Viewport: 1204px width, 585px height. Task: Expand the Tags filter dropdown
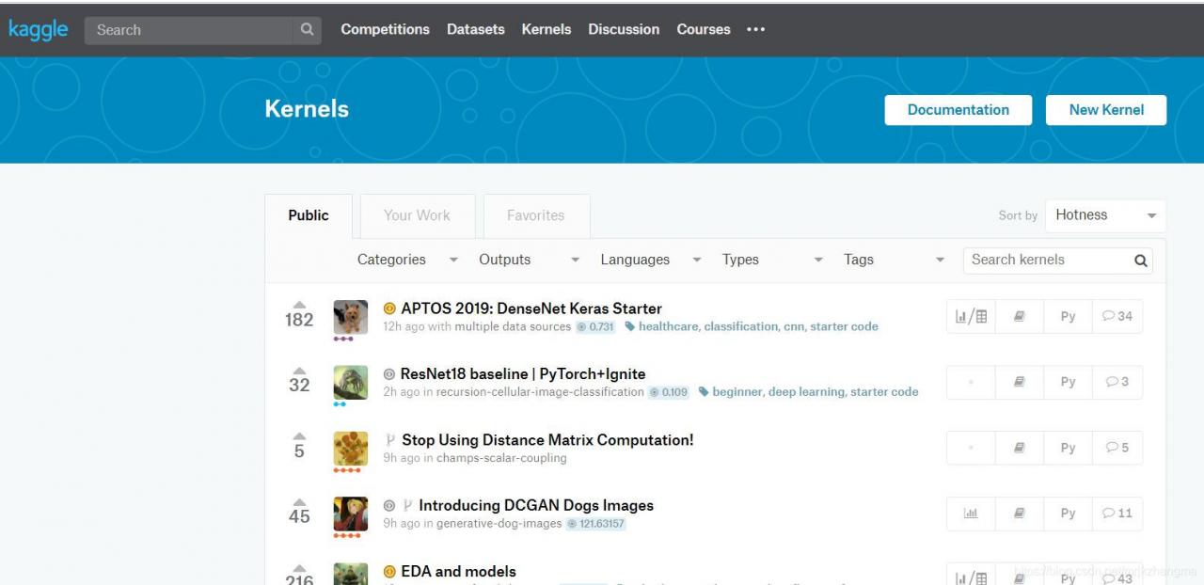click(x=894, y=260)
